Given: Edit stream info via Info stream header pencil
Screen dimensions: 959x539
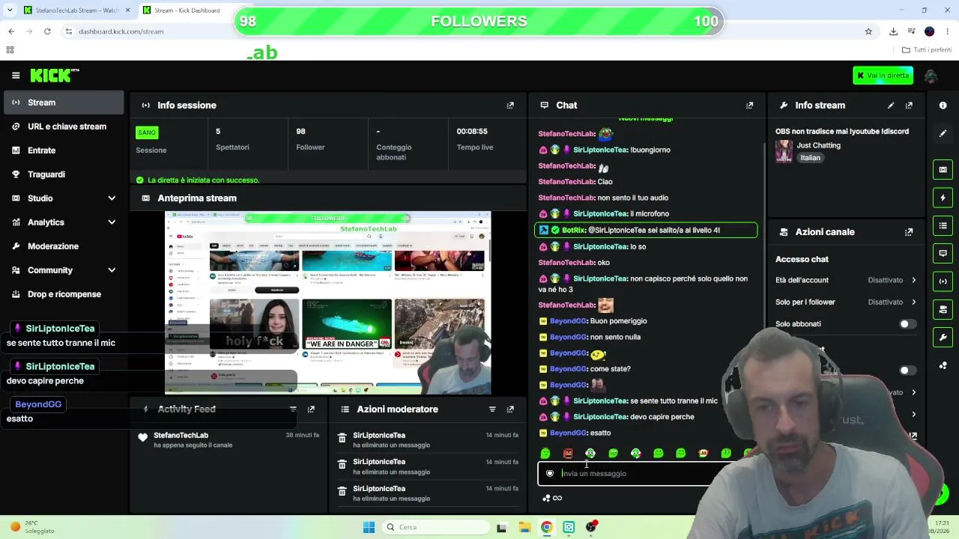Looking at the screenshot, I should coord(891,106).
